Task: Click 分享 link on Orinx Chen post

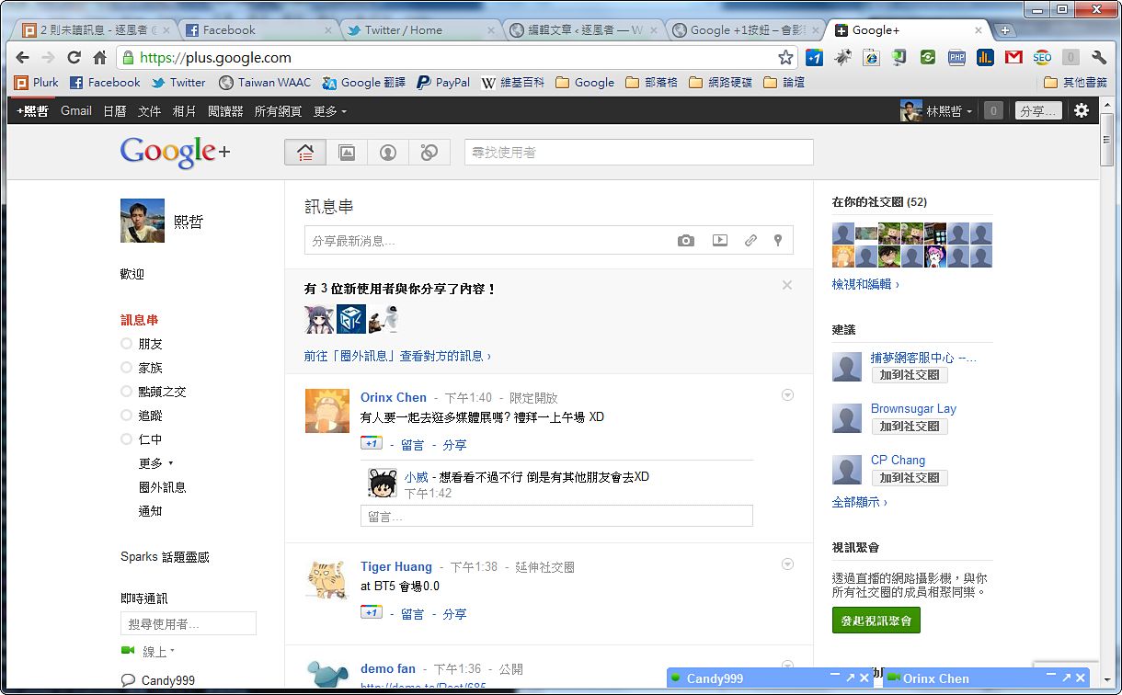Action: [x=454, y=445]
